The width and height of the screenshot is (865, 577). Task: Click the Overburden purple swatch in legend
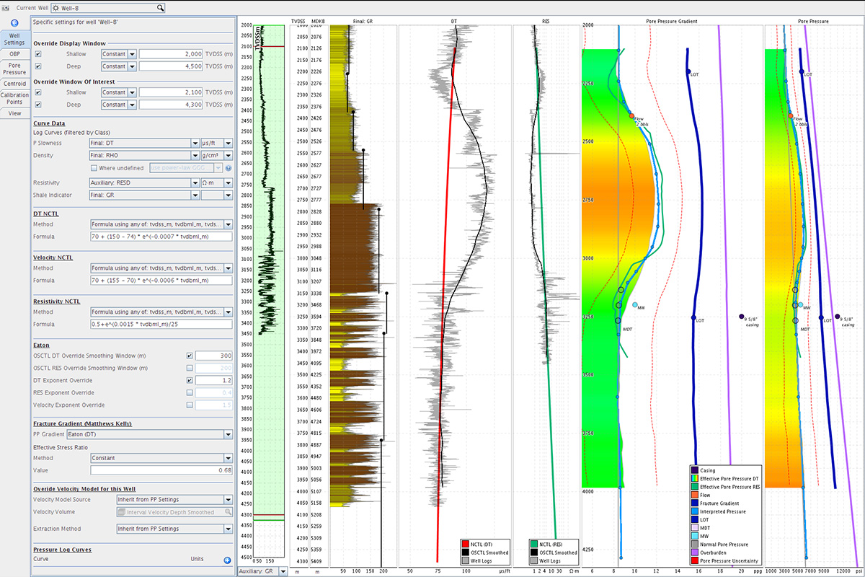[x=696, y=552]
